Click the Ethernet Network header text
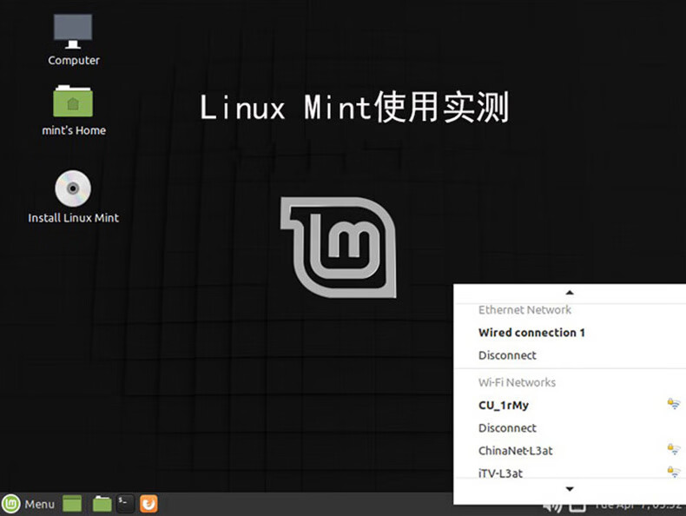 tap(524, 310)
